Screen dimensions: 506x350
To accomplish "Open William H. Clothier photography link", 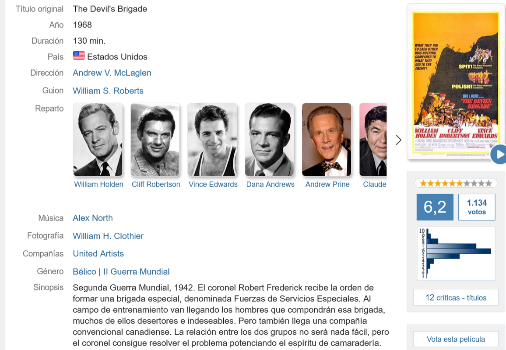I will pos(108,236).
